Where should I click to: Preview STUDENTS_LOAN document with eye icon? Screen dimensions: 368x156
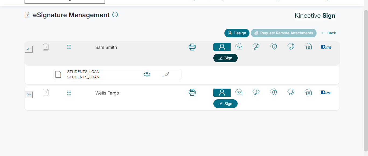point(147,74)
